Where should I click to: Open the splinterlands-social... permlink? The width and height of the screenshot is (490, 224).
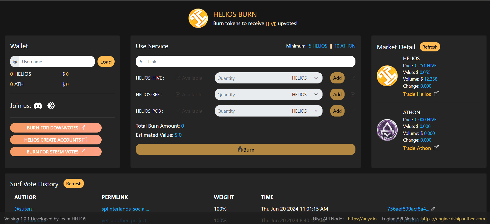pyautogui.click(x=125, y=209)
